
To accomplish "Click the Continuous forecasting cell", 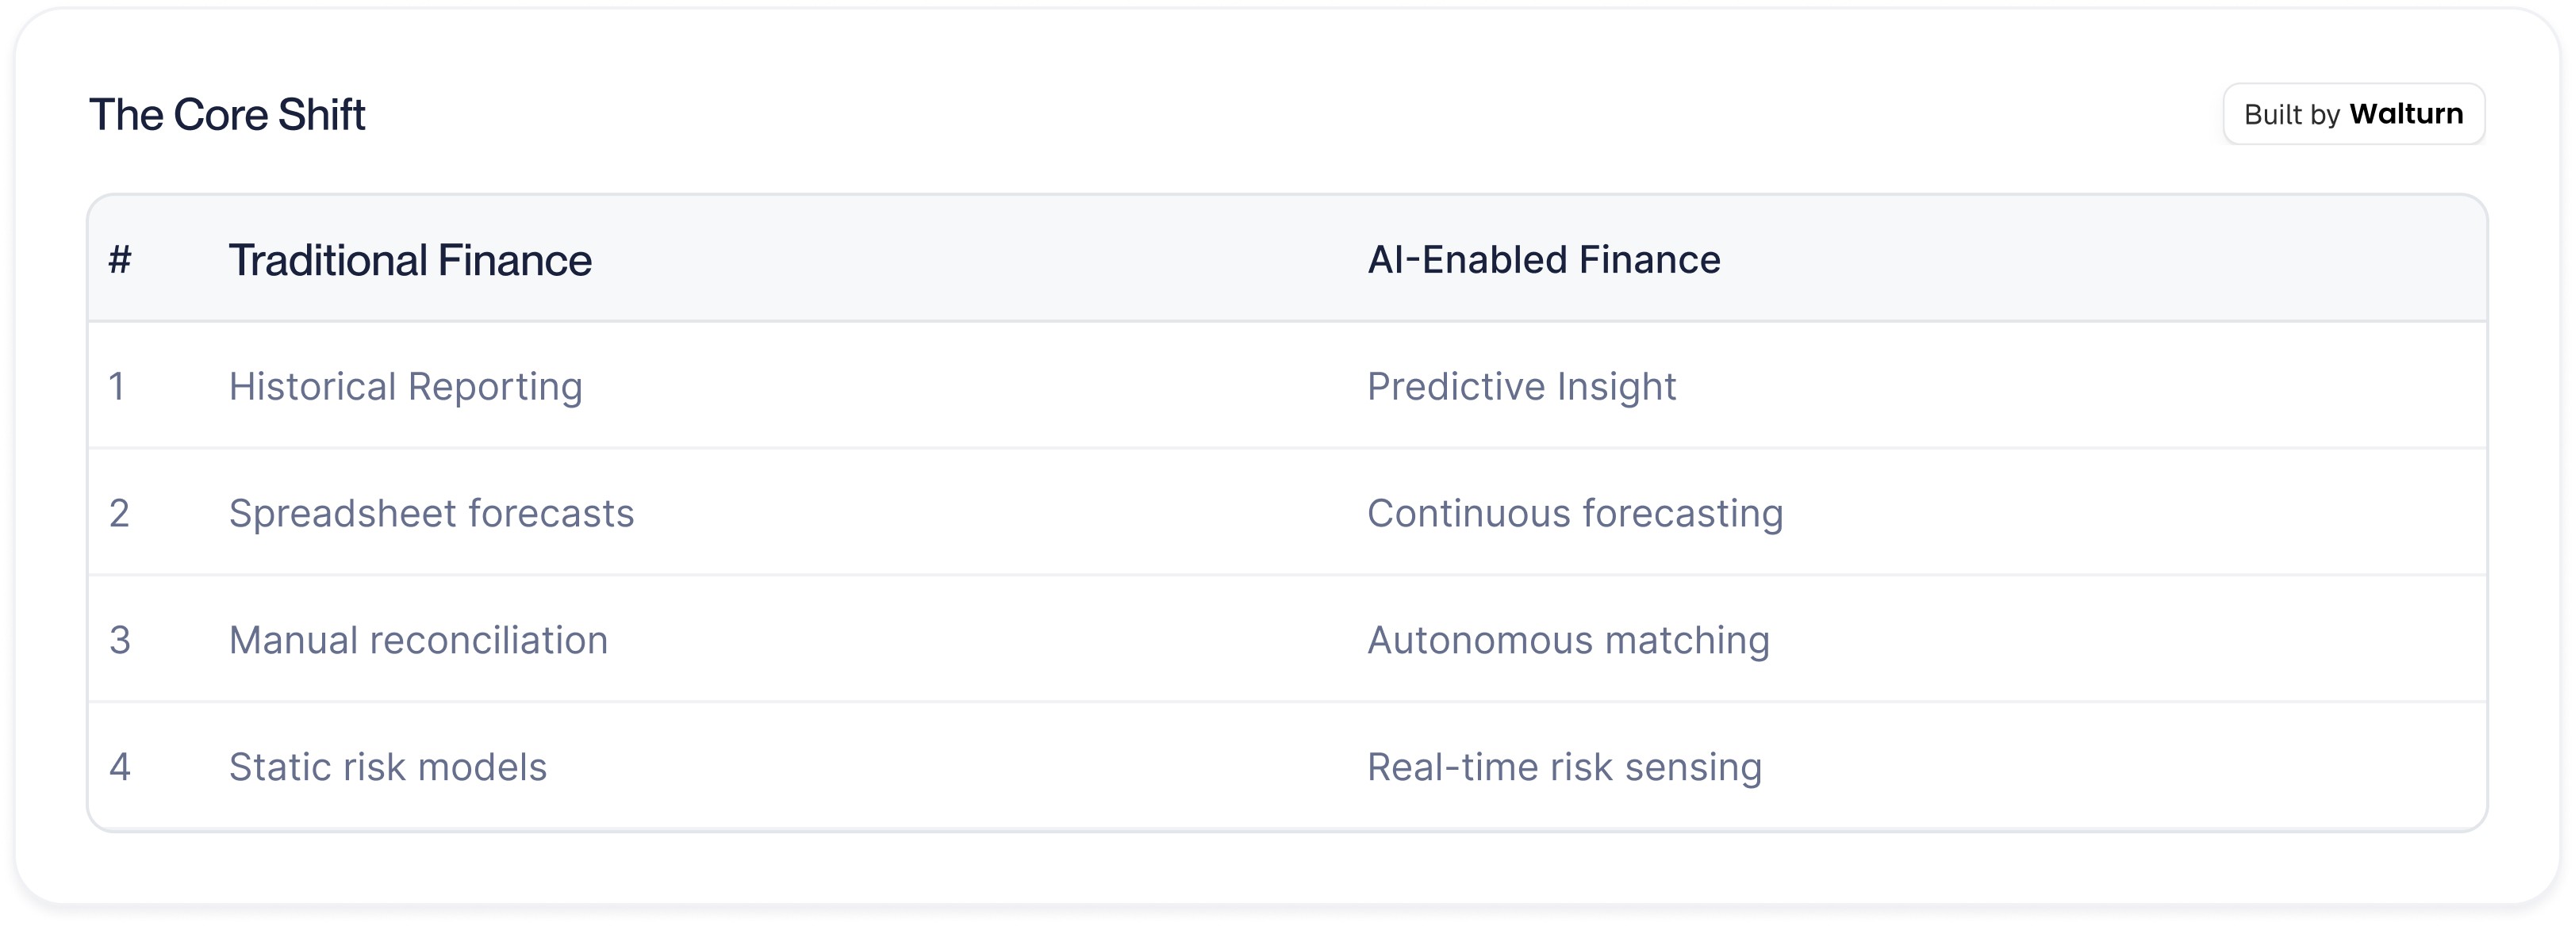I will (x=1575, y=514).
